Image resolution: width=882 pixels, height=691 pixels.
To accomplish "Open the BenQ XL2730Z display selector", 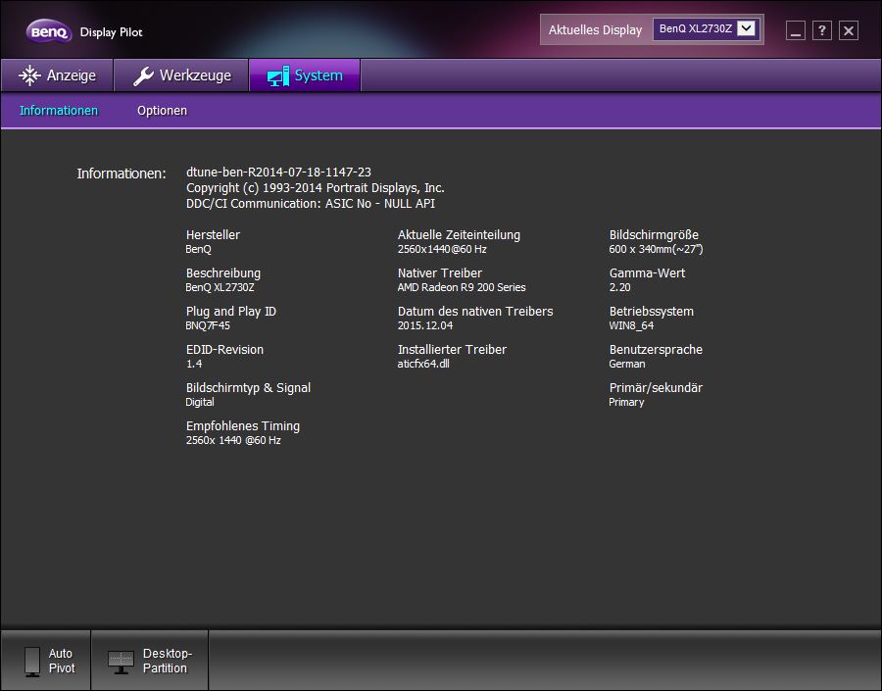I will point(707,28).
